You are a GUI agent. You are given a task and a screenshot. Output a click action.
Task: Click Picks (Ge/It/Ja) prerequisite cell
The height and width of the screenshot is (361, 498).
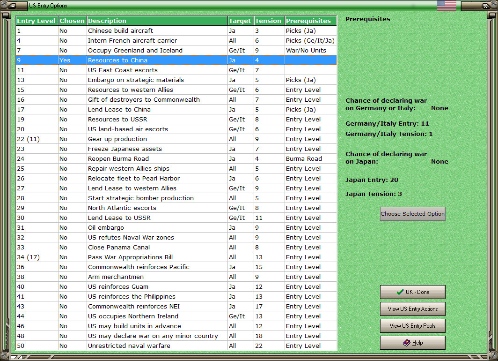point(311,41)
